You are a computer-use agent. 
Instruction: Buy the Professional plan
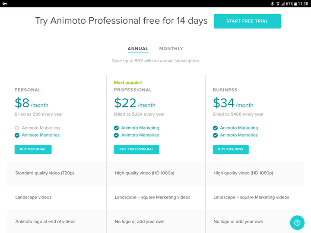click(136, 149)
